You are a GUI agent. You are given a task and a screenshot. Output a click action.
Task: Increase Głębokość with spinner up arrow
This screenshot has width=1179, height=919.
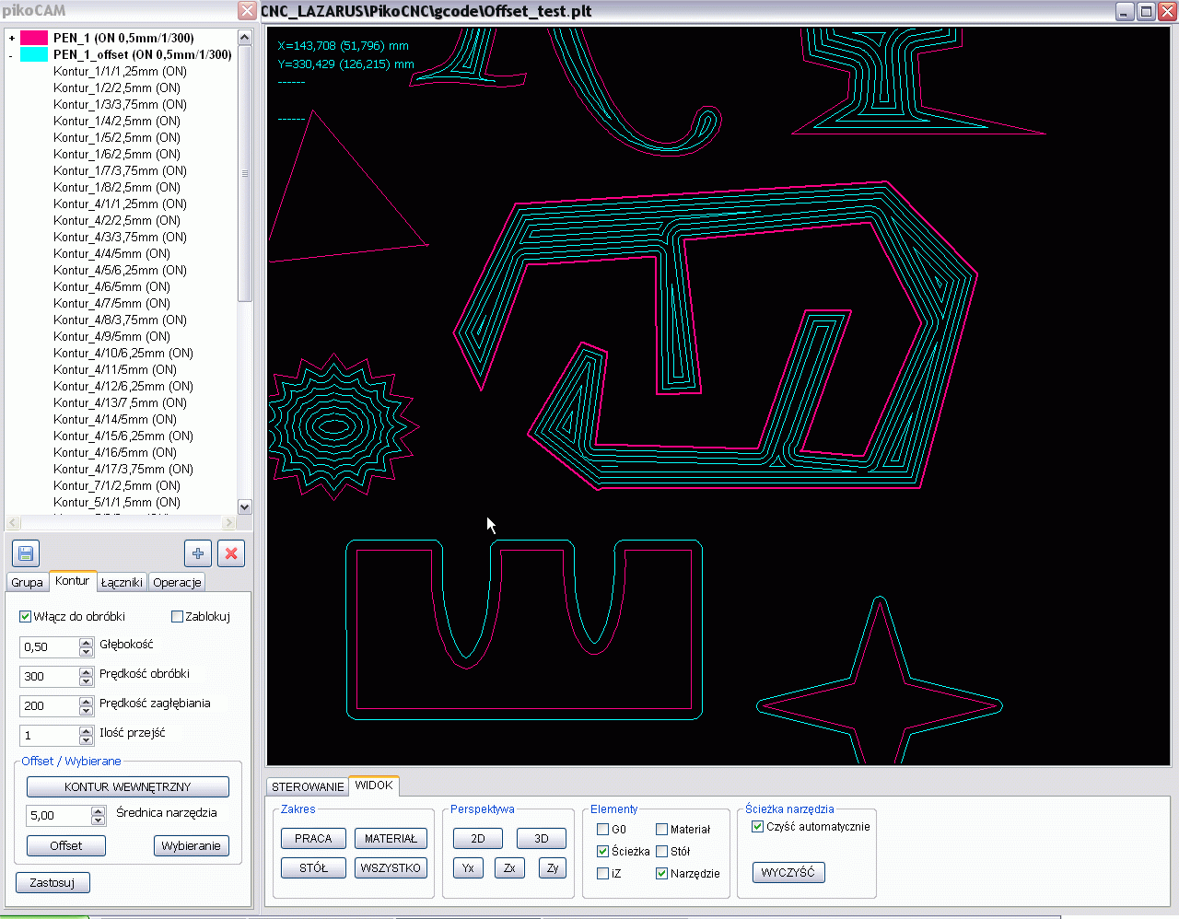point(86,642)
